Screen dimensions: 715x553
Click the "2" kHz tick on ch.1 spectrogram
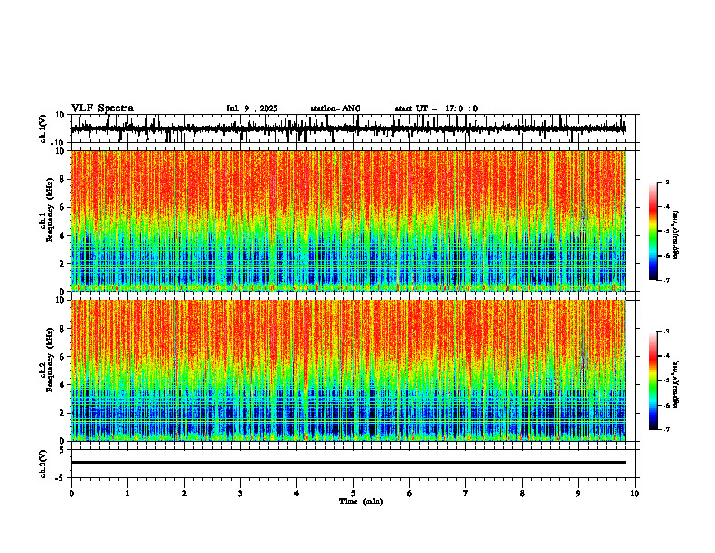[x=63, y=264]
